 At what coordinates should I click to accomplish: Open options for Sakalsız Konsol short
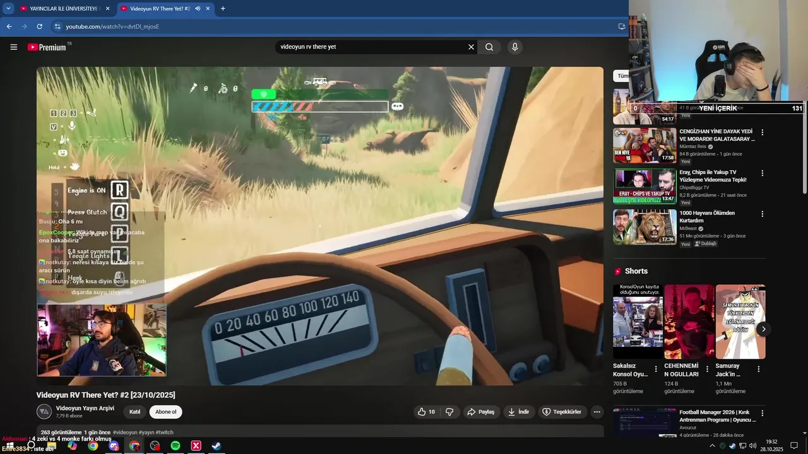(656, 369)
